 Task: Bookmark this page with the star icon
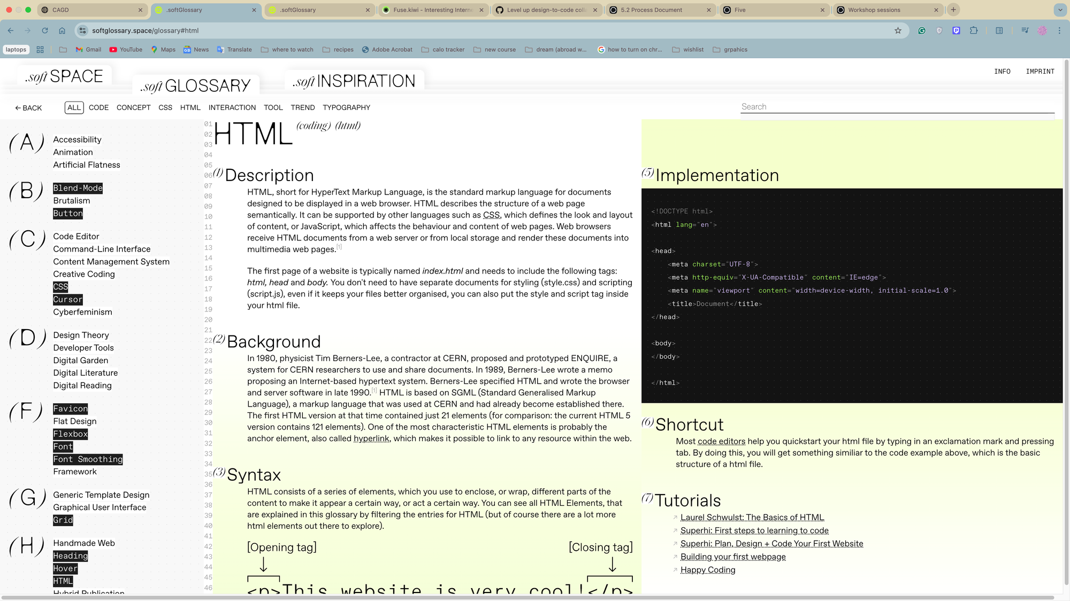[x=898, y=30]
